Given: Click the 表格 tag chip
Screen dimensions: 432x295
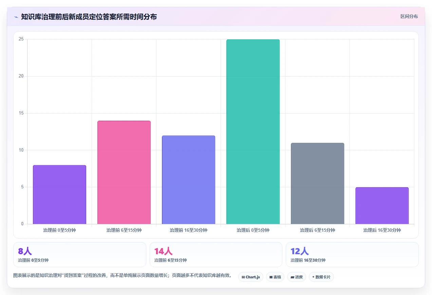Looking at the screenshot, I should click(x=275, y=277).
